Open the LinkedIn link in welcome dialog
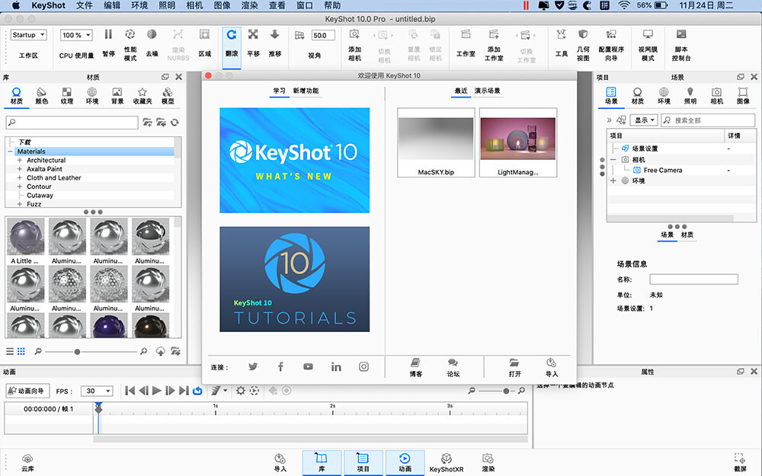The width and height of the screenshot is (762, 476). point(336,367)
